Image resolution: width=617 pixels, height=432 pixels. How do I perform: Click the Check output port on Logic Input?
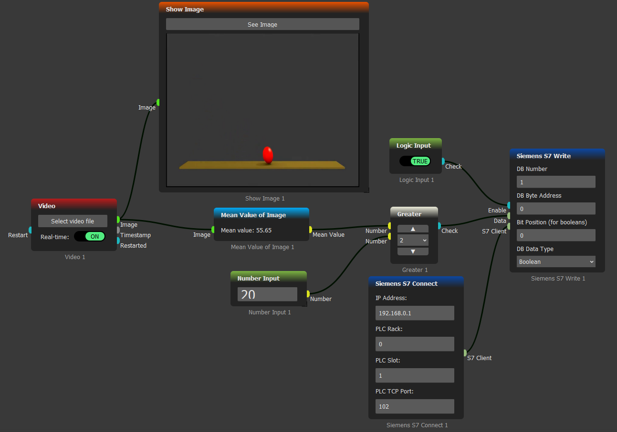(x=443, y=161)
